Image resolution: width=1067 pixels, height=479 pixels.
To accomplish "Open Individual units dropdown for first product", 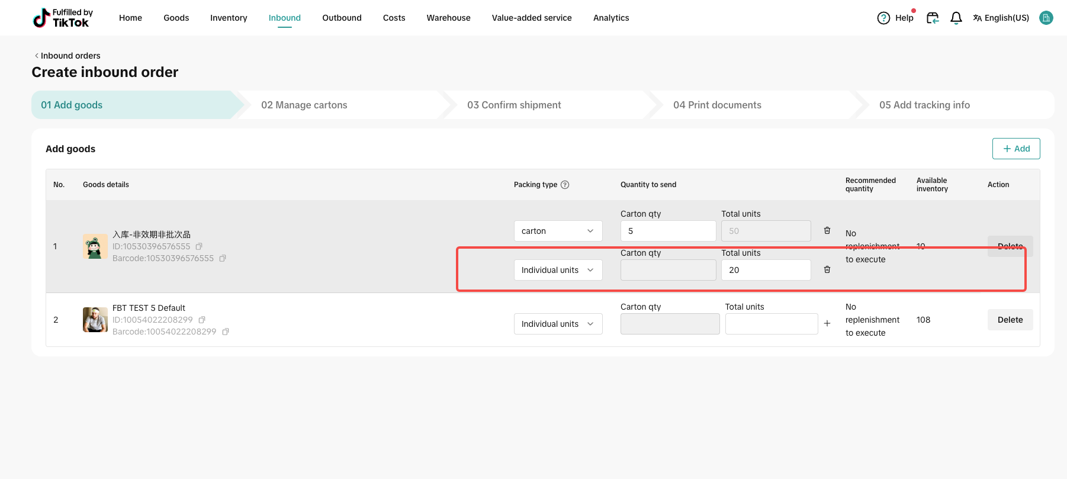I will [558, 270].
